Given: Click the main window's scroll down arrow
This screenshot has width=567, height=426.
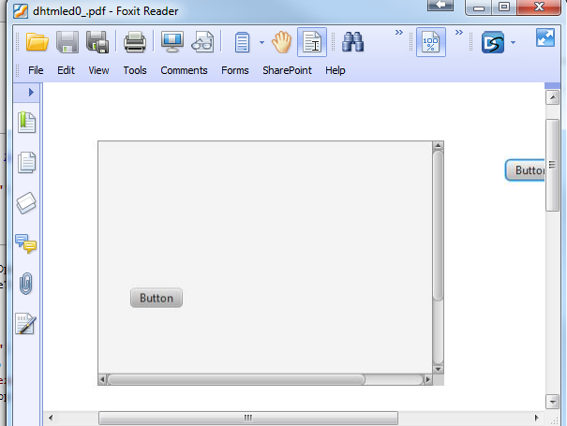Looking at the screenshot, I should [553, 402].
